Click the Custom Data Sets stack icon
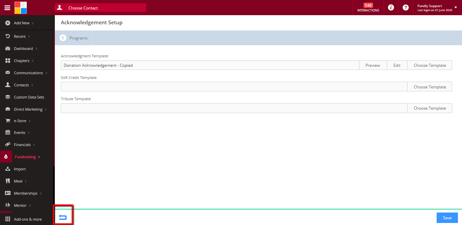The width and height of the screenshot is (462, 225). 8,97
